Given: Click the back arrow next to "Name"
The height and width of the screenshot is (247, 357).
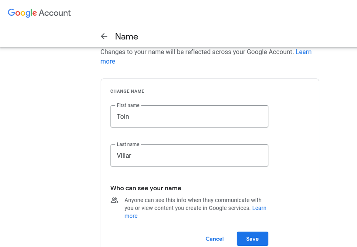Looking at the screenshot, I should point(104,36).
